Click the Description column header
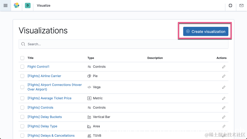 tap(155, 58)
